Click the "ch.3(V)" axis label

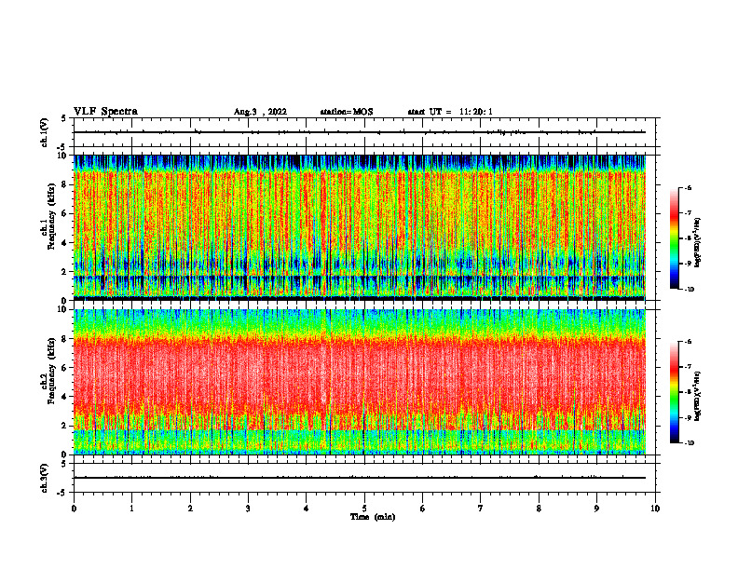[x=44, y=478]
